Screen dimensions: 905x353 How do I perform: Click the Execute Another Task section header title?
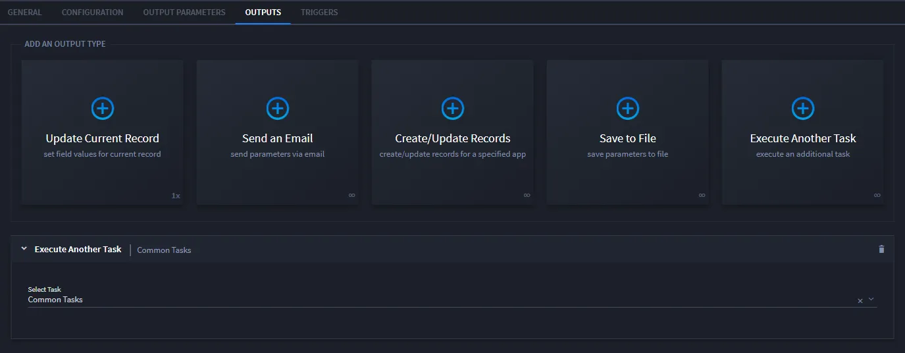coord(78,250)
